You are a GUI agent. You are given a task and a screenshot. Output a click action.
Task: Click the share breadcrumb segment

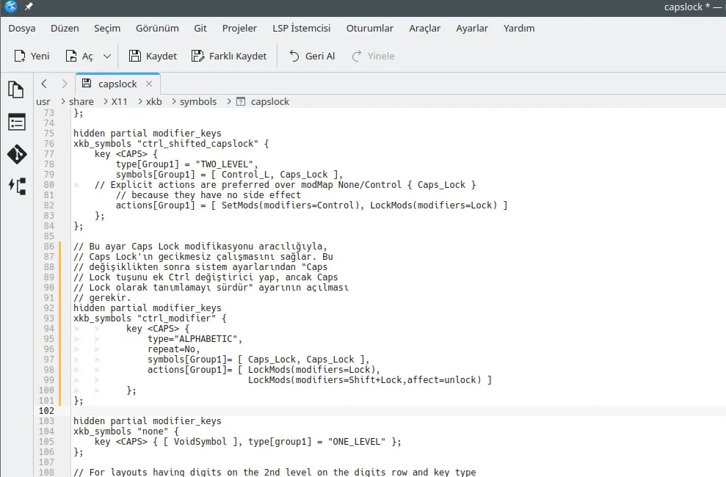pos(81,102)
